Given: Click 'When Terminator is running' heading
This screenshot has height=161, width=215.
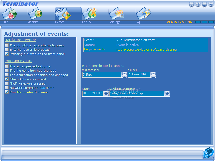Looking at the screenshot, I should pyautogui.click(x=103, y=66).
